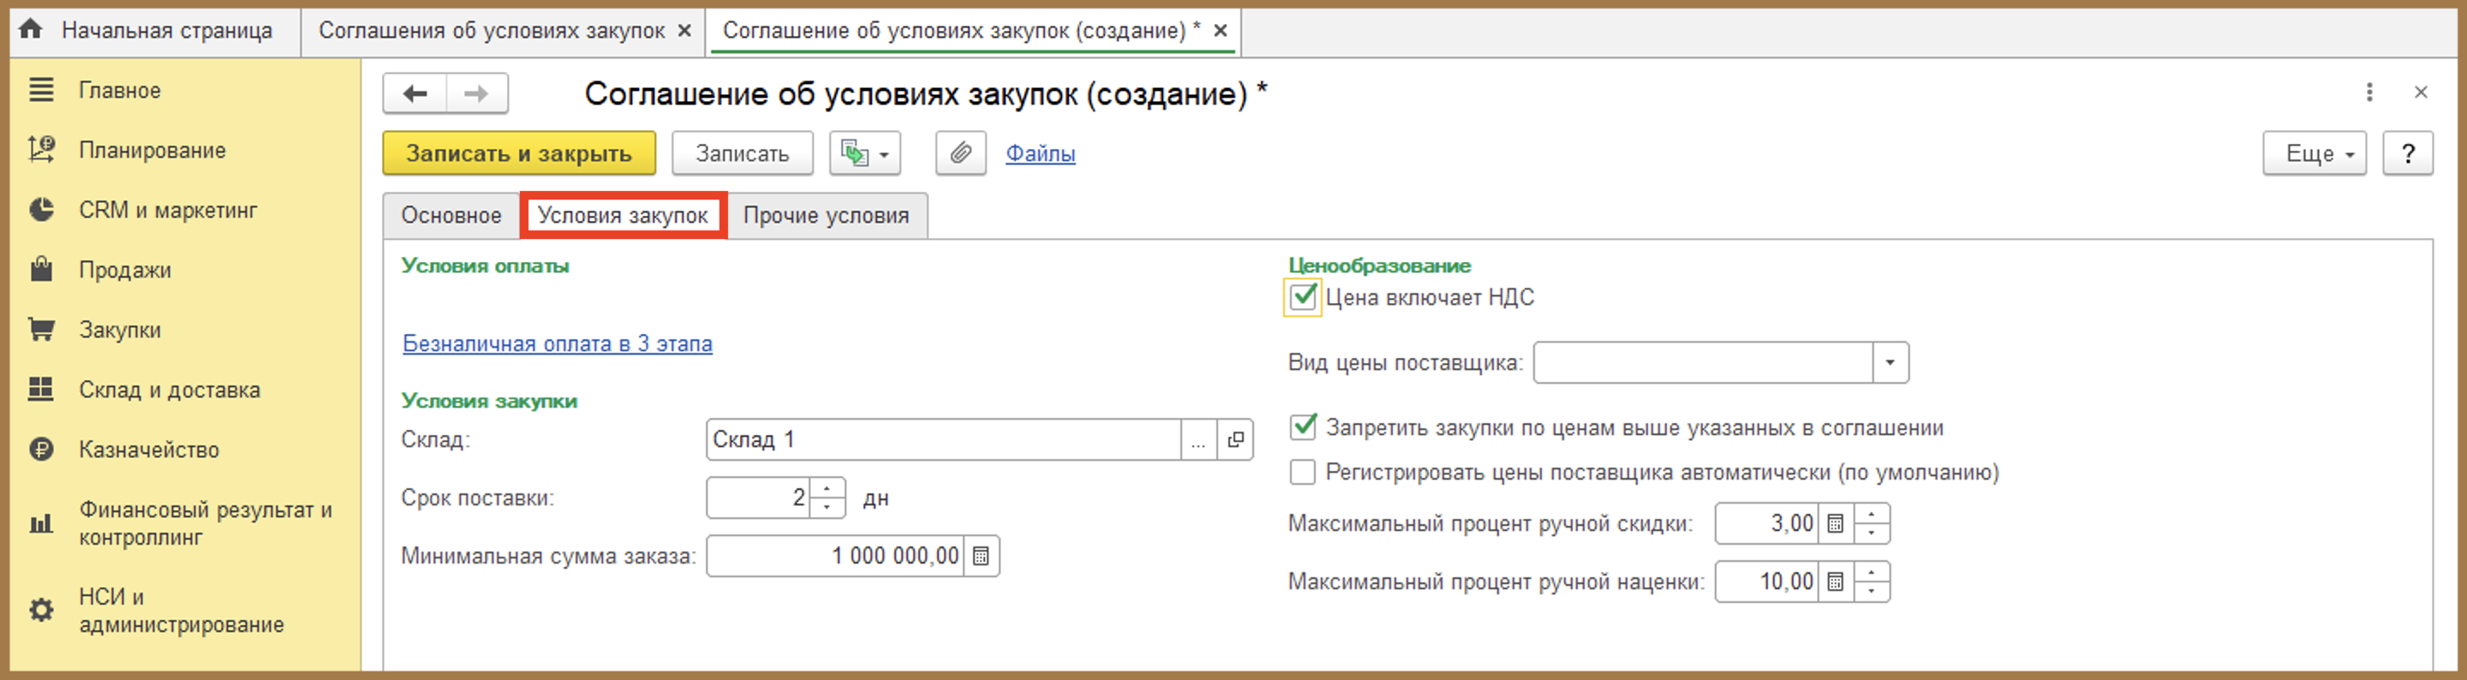The image size is (2467, 680).
Task: Open the Главное menu icon in the sidebar
Action: [41, 90]
